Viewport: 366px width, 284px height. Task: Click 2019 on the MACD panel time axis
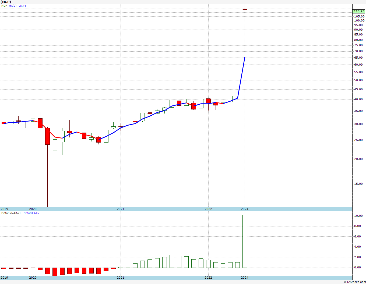pyautogui.click(x=4, y=278)
